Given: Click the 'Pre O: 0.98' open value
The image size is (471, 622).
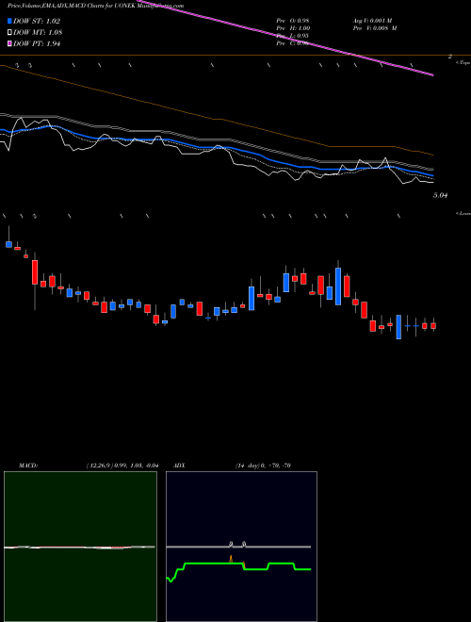Looking at the screenshot, I should [293, 21].
